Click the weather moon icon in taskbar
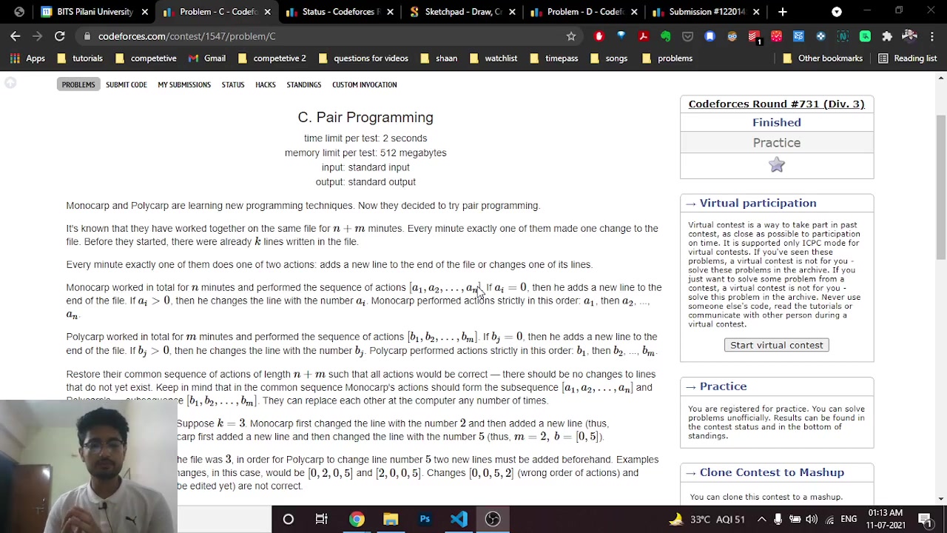Screen dimensions: 947x533 point(675,519)
